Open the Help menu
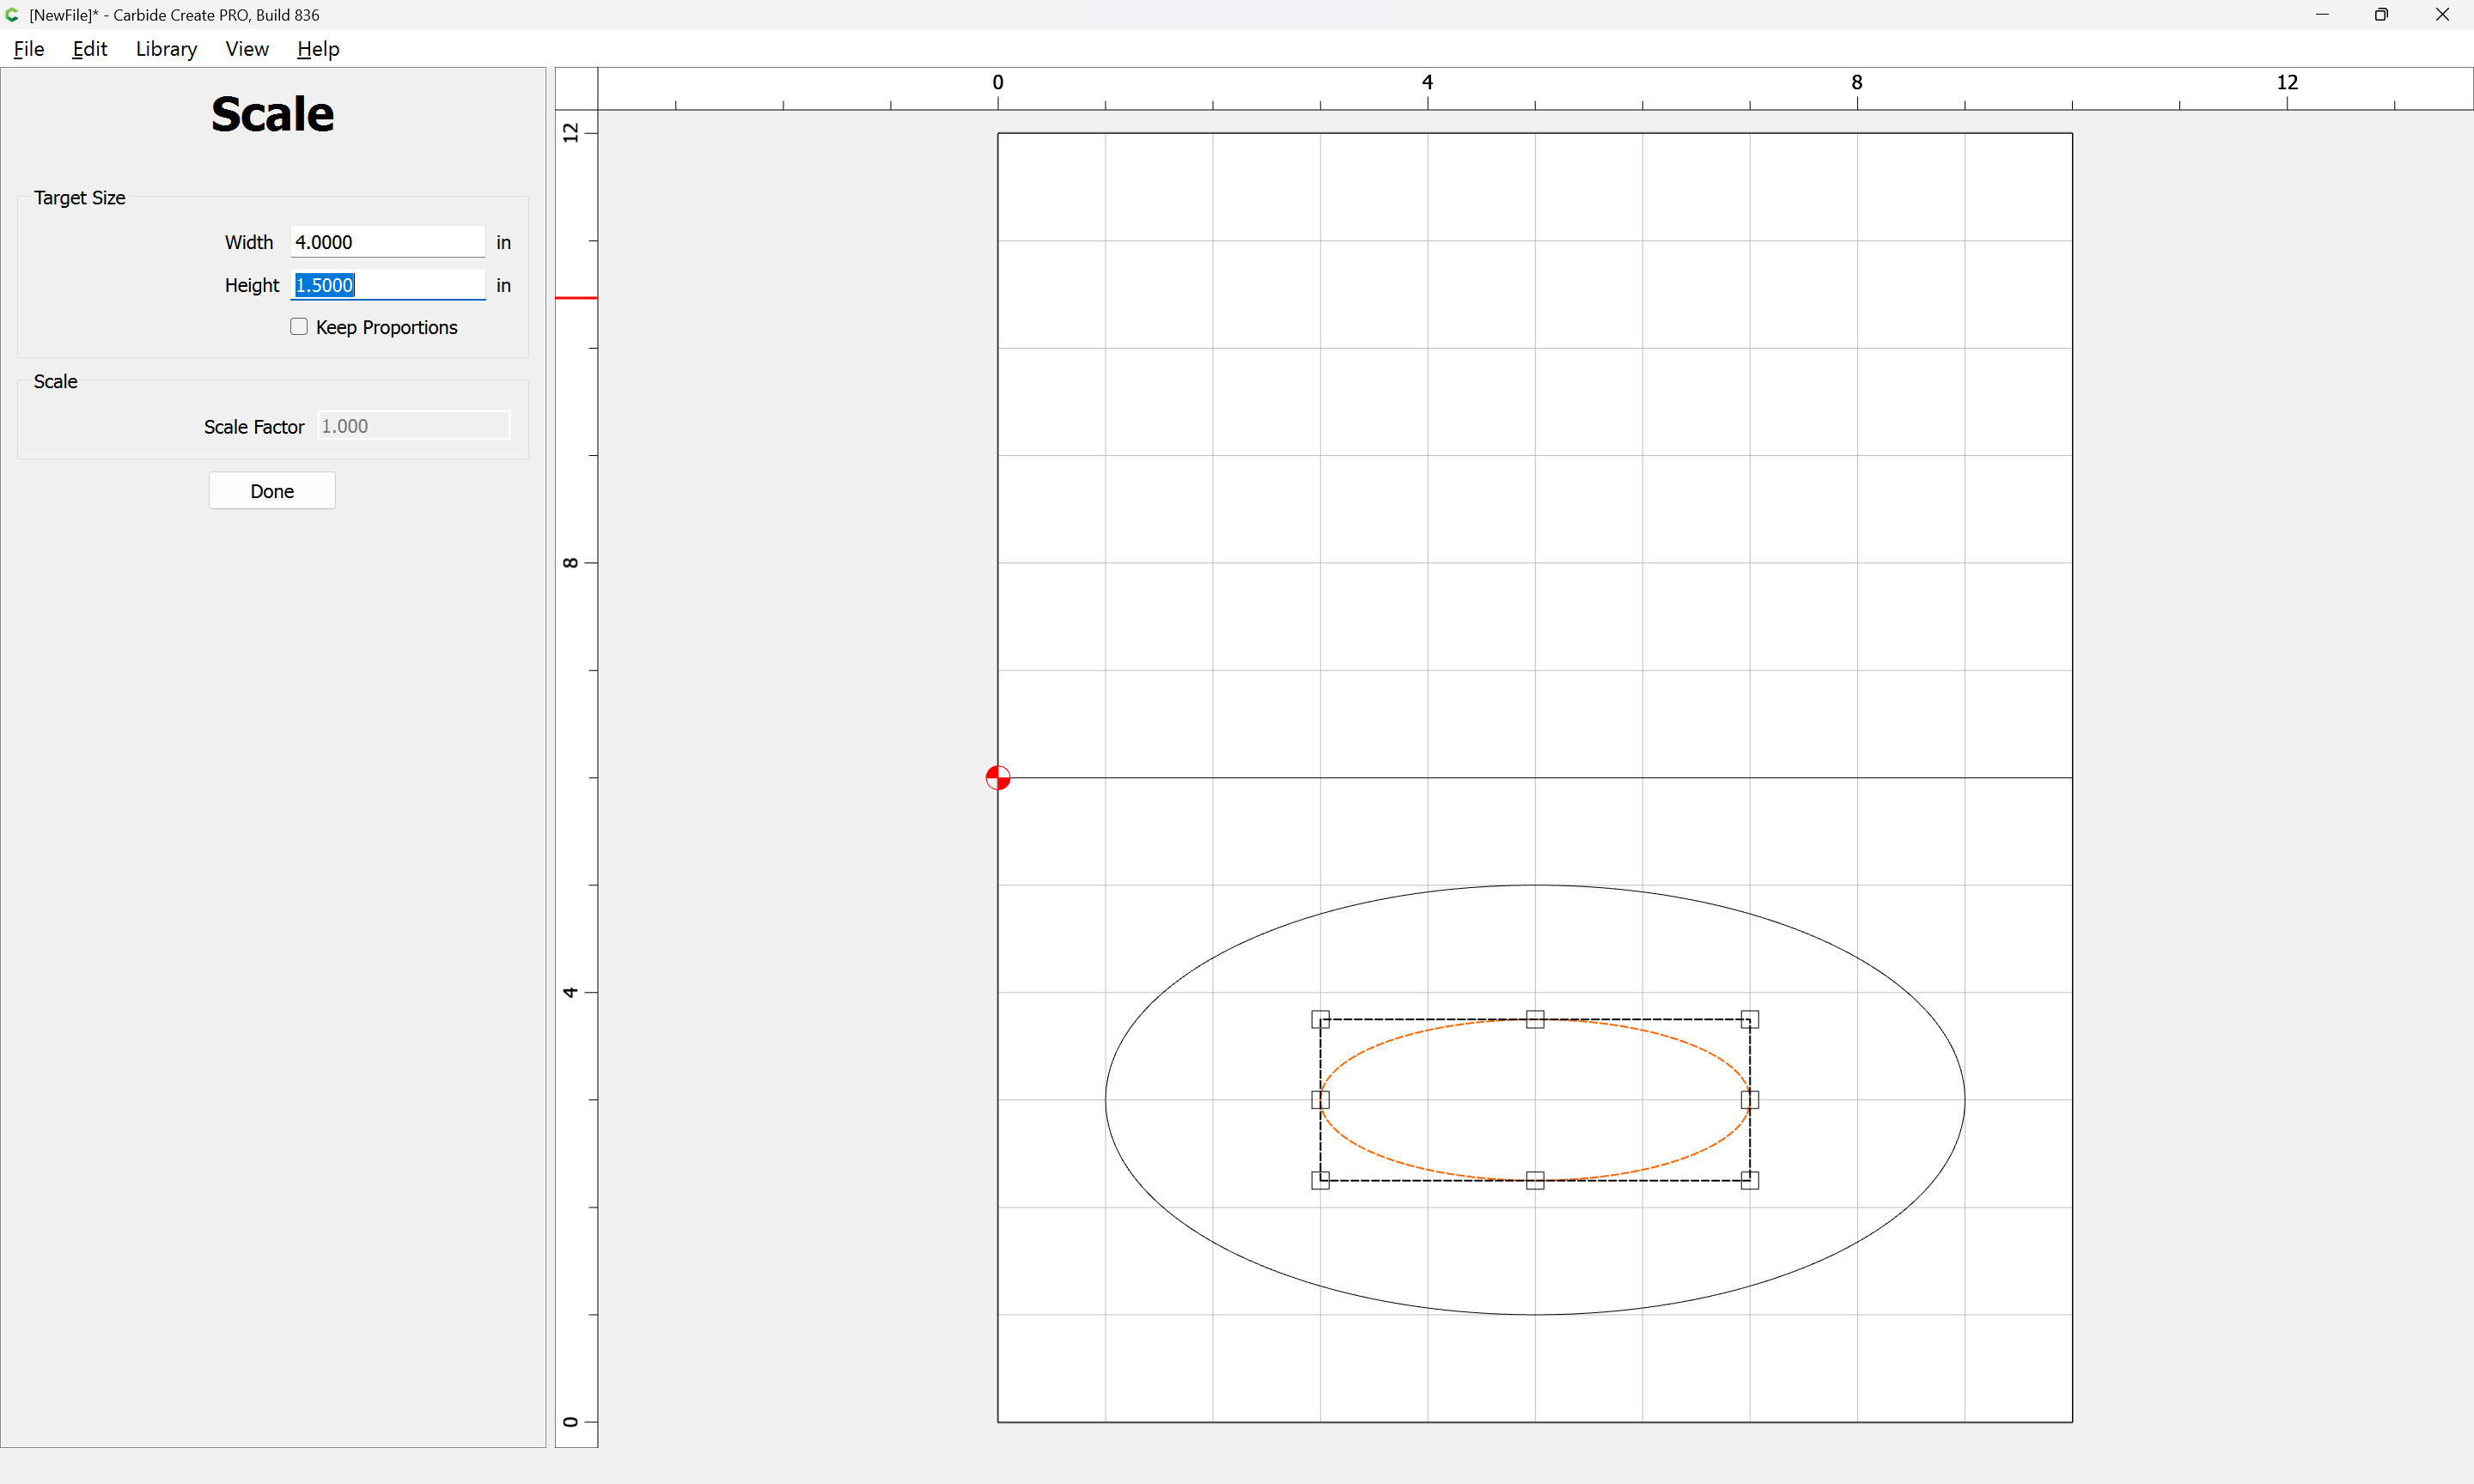The height and width of the screenshot is (1484, 2474). [318, 49]
